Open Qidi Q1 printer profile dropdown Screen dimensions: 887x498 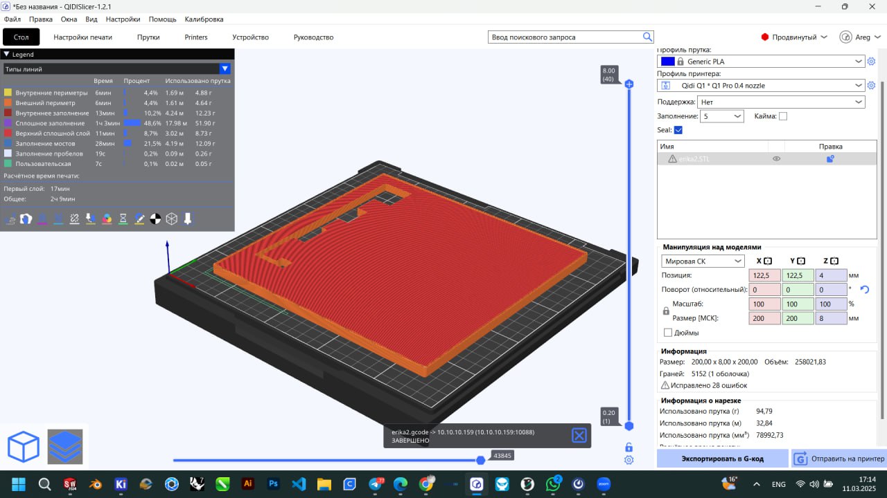pos(761,86)
